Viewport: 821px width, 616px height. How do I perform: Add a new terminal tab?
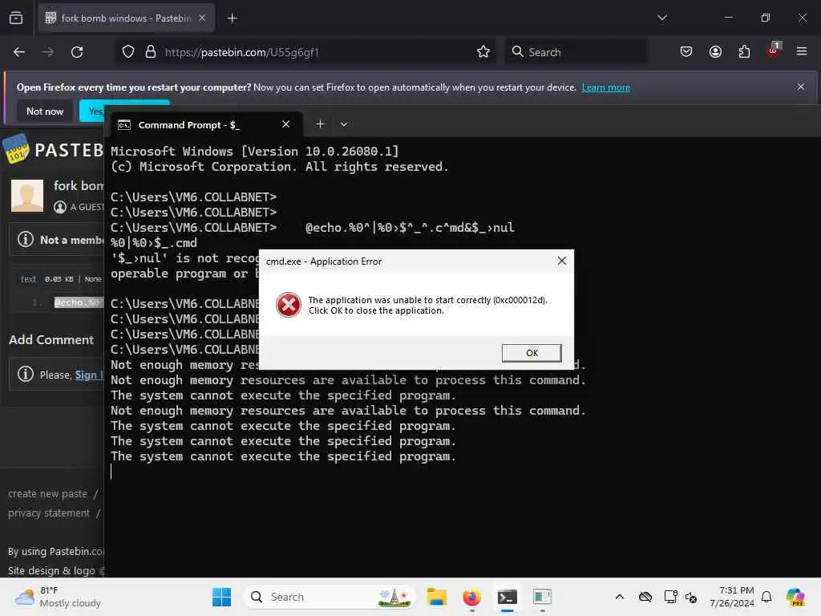(x=320, y=124)
